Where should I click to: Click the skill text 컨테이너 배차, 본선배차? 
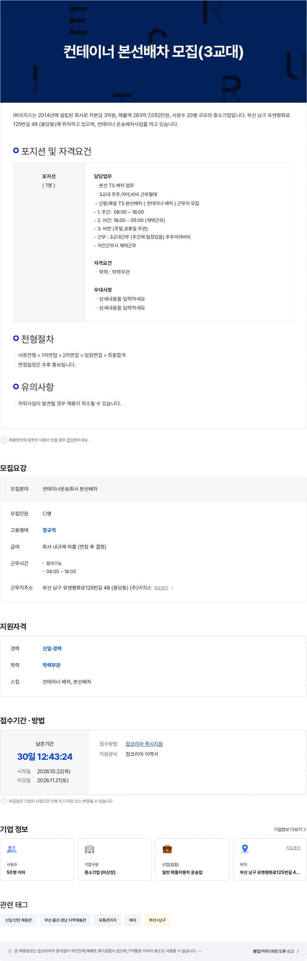tap(67, 682)
